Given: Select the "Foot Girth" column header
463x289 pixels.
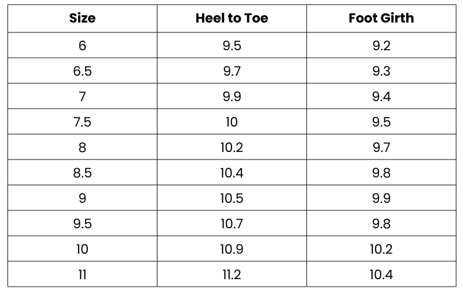Looking at the screenshot, I should [381, 18].
